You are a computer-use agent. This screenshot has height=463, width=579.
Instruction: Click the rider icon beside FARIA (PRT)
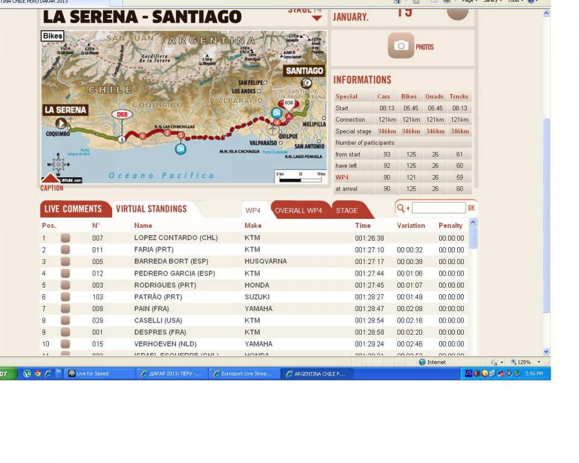pyautogui.click(x=65, y=250)
